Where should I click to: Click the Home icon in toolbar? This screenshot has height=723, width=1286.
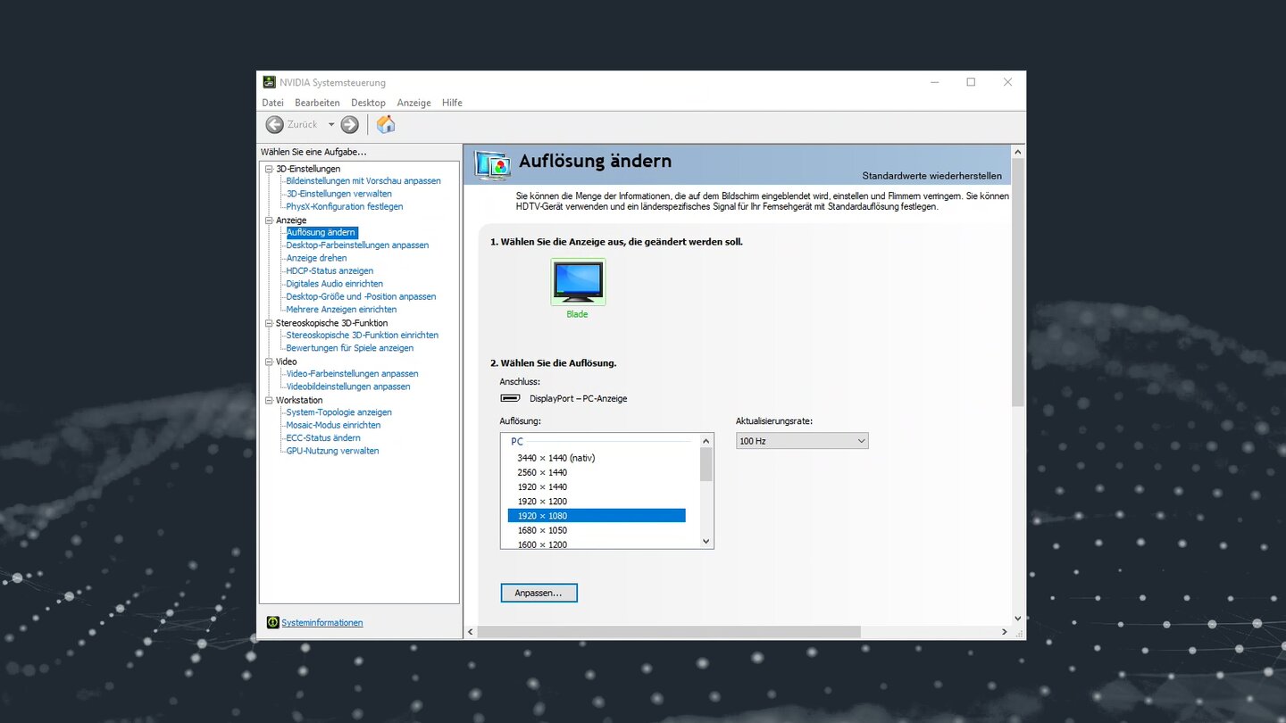[x=385, y=125]
